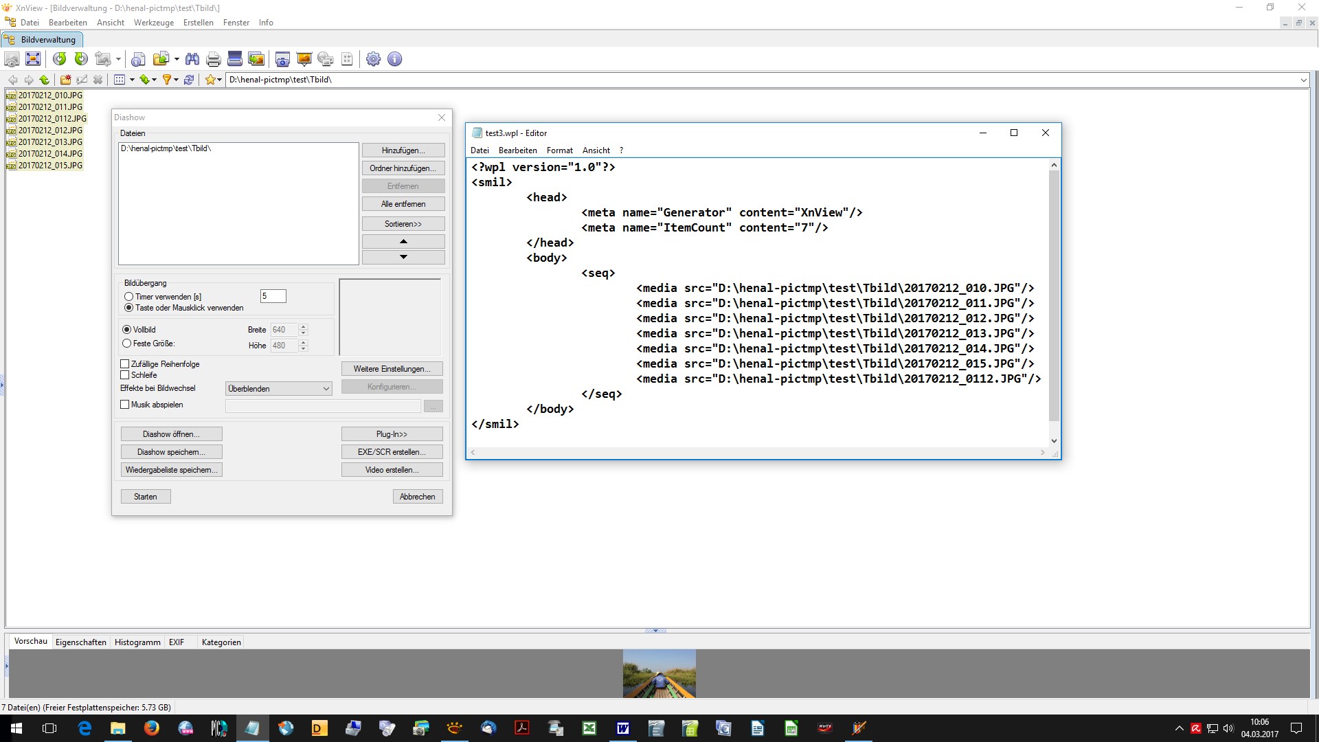Open the address path dropdown arrow
The image size is (1319, 742).
click(1303, 80)
